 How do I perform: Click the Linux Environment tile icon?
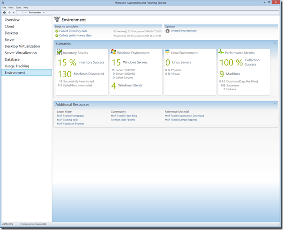coord(167,52)
